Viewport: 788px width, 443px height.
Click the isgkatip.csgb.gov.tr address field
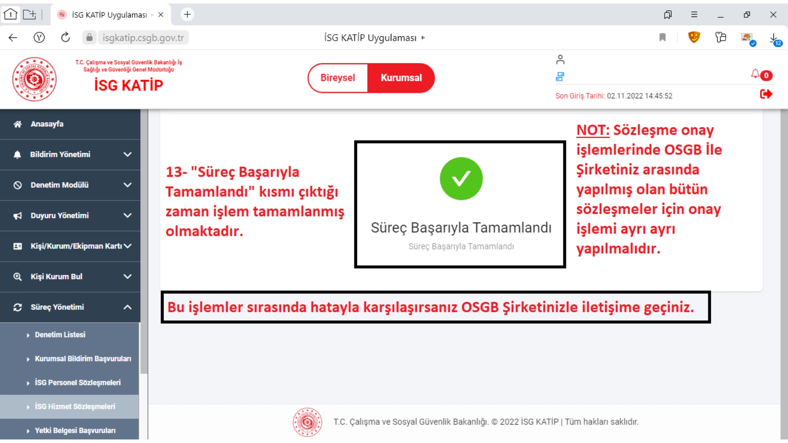tap(143, 38)
